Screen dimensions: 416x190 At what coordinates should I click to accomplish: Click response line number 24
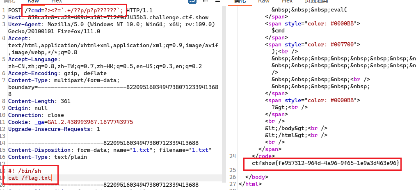tap(233, 156)
